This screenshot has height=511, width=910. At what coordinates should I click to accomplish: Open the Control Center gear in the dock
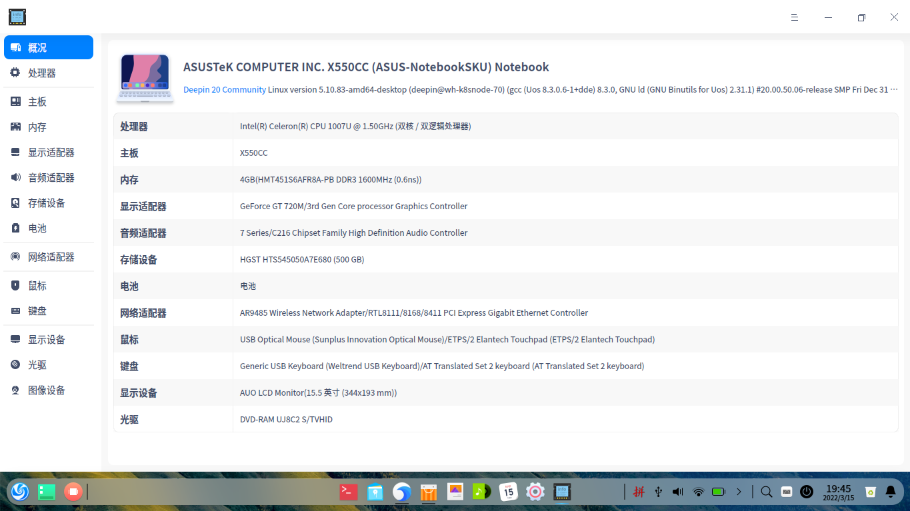[535, 492]
